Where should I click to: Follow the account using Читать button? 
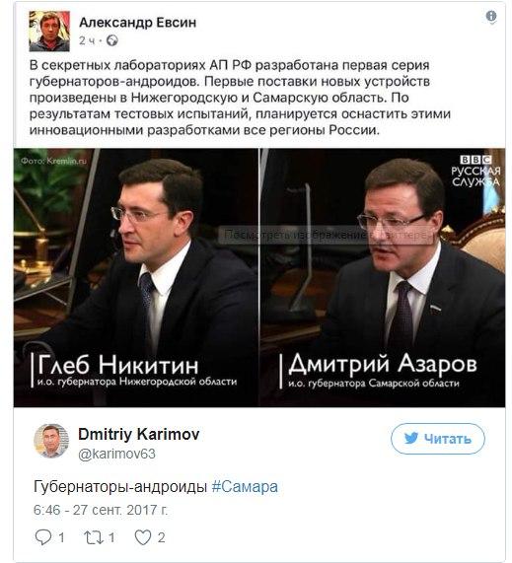[x=438, y=439]
